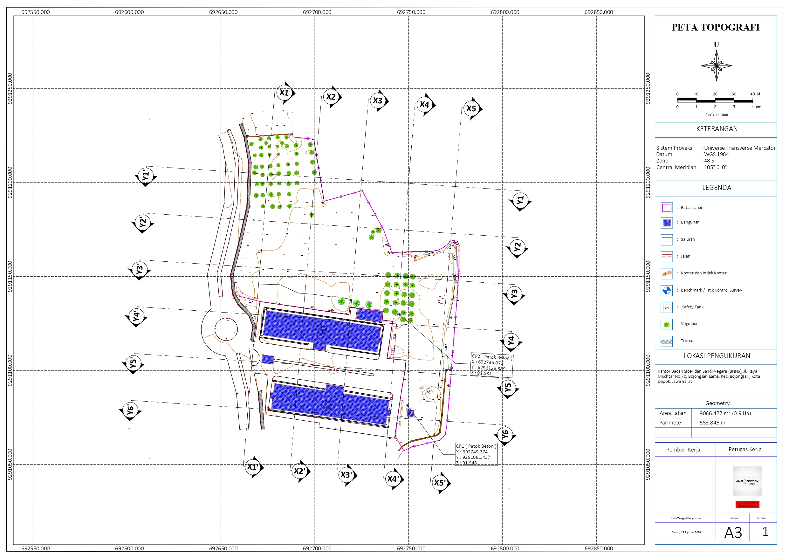
Task: Click the Kontur dan Indek Kontur legend symbol
Action: (667, 274)
